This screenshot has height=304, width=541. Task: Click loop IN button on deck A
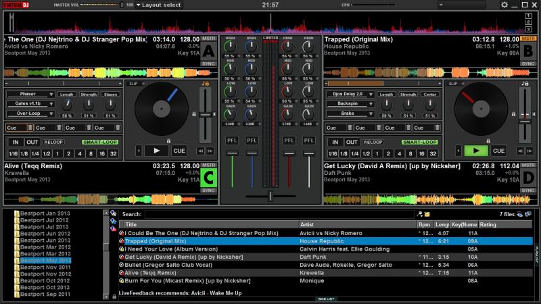pyautogui.click(x=16, y=142)
